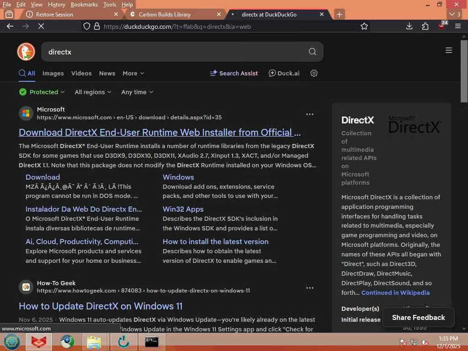Click Search Assist button
Viewport: 468px width, 351px height.
(x=234, y=73)
